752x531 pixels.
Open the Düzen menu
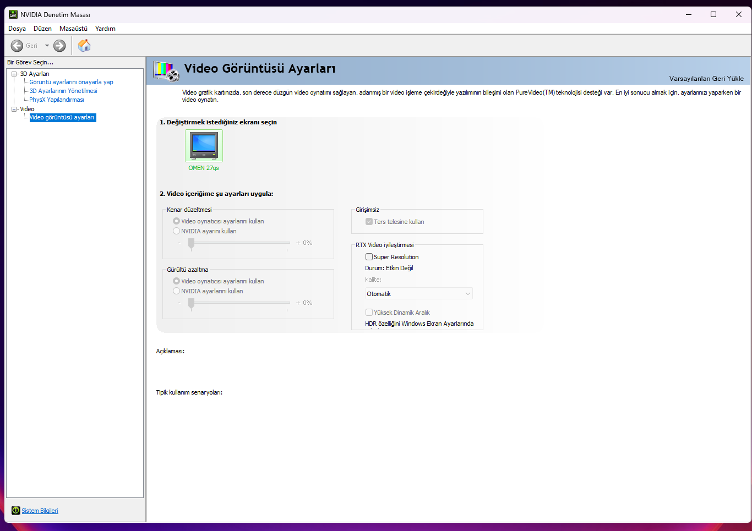tap(42, 29)
